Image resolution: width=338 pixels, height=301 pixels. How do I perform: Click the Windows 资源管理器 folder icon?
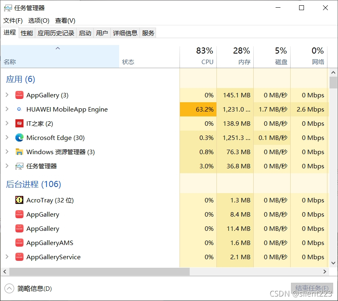tap(19, 152)
